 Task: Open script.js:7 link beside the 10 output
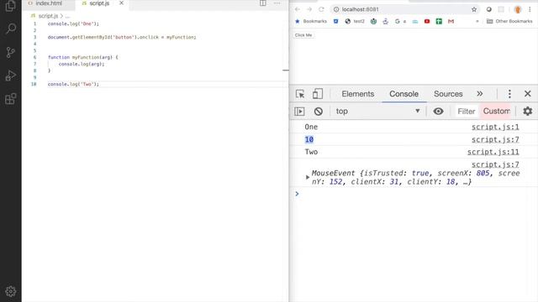tap(495, 140)
